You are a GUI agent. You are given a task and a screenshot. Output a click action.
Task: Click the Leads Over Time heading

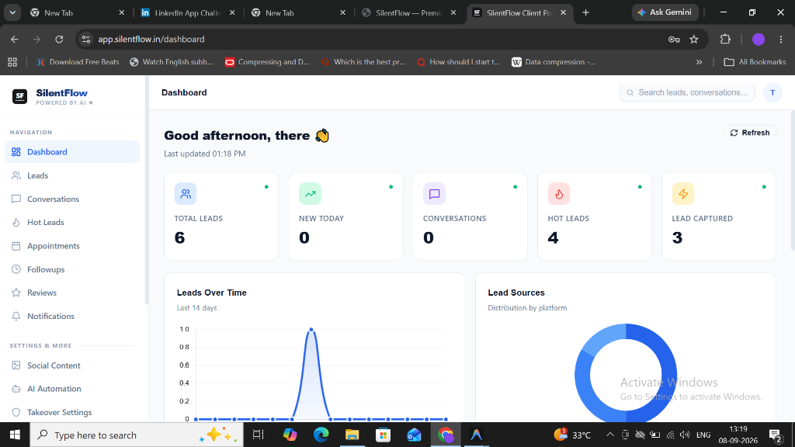[x=211, y=293]
